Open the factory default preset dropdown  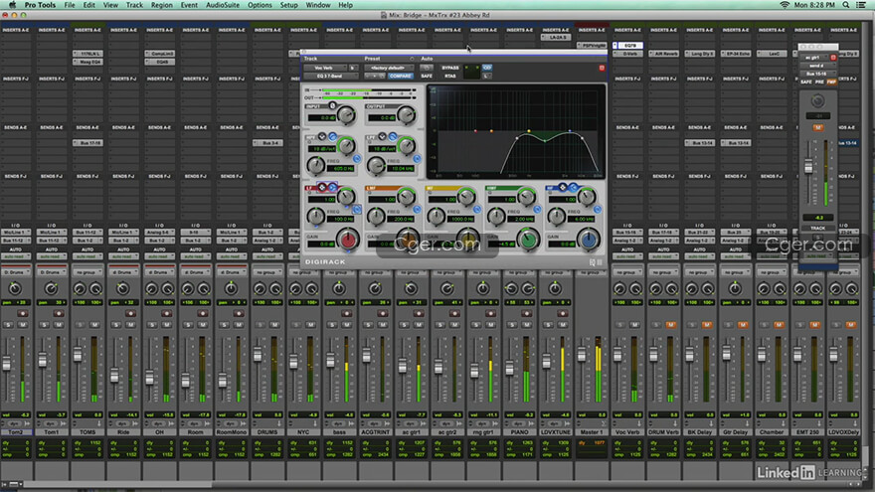(389, 68)
